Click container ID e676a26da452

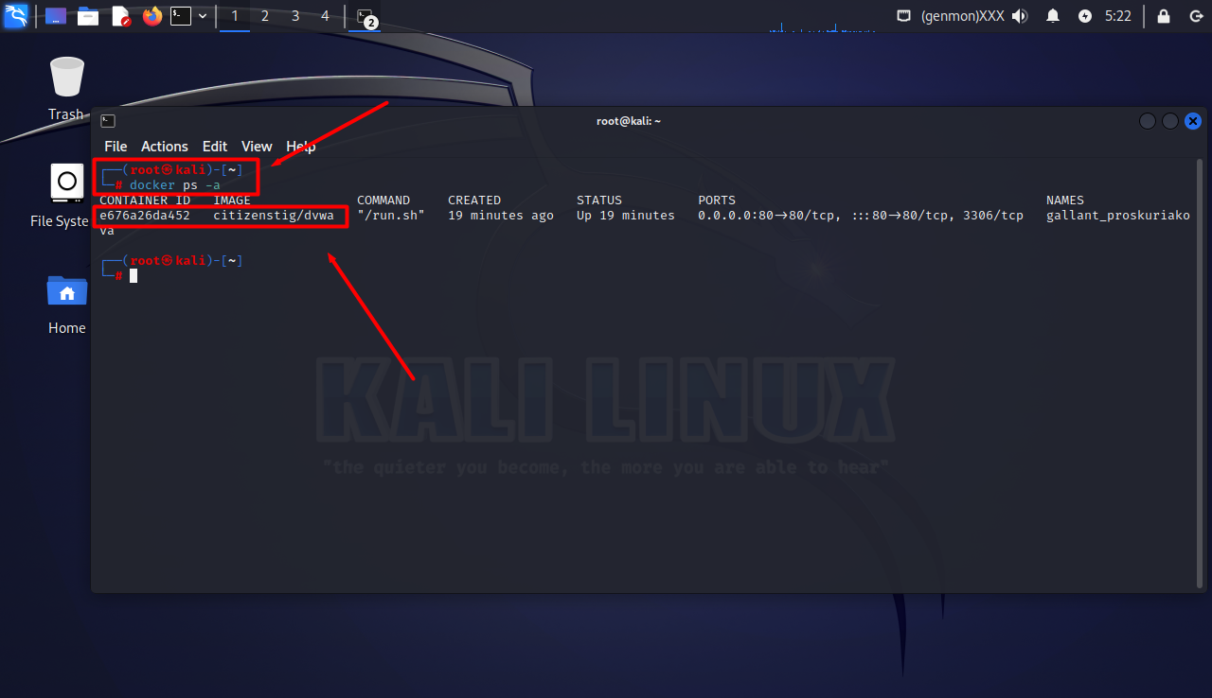(x=145, y=216)
